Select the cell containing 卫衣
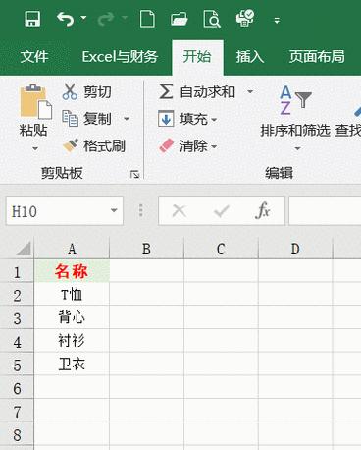Image resolution: width=361 pixels, height=450 pixels. click(x=72, y=364)
